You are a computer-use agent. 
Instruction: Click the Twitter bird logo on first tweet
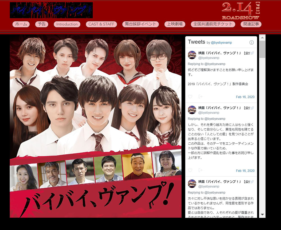click(252, 53)
